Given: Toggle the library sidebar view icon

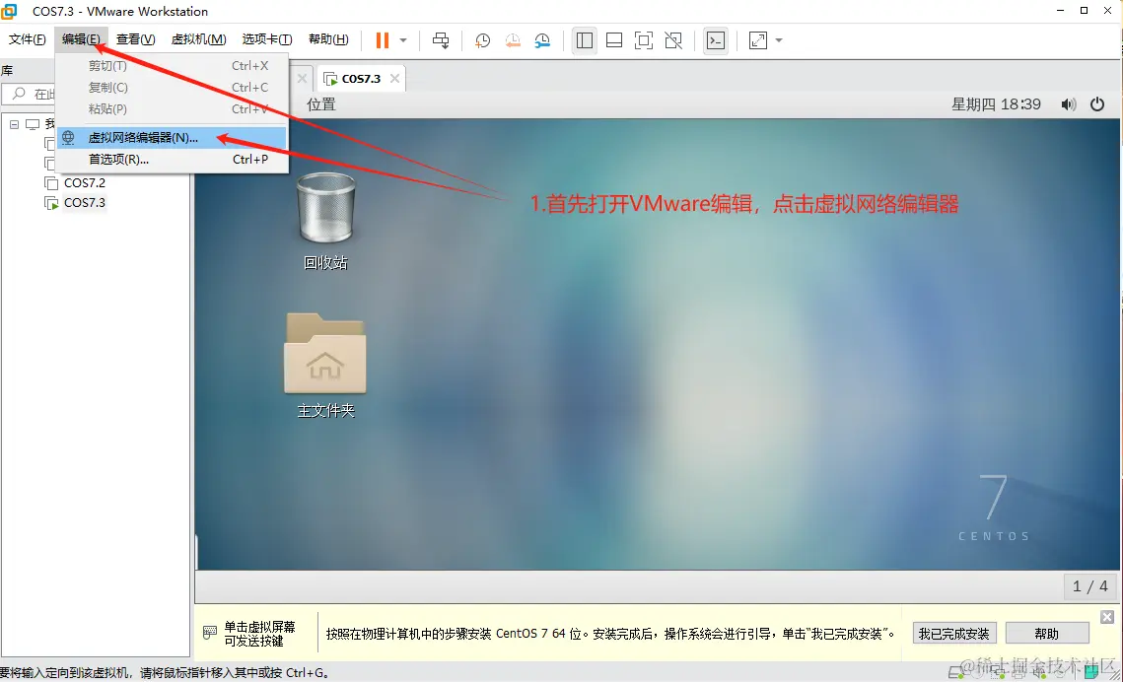Looking at the screenshot, I should click(585, 40).
